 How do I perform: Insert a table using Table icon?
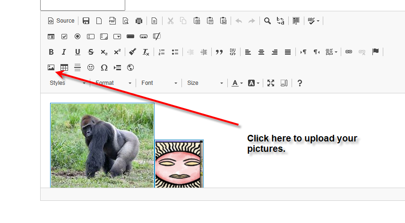point(64,67)
